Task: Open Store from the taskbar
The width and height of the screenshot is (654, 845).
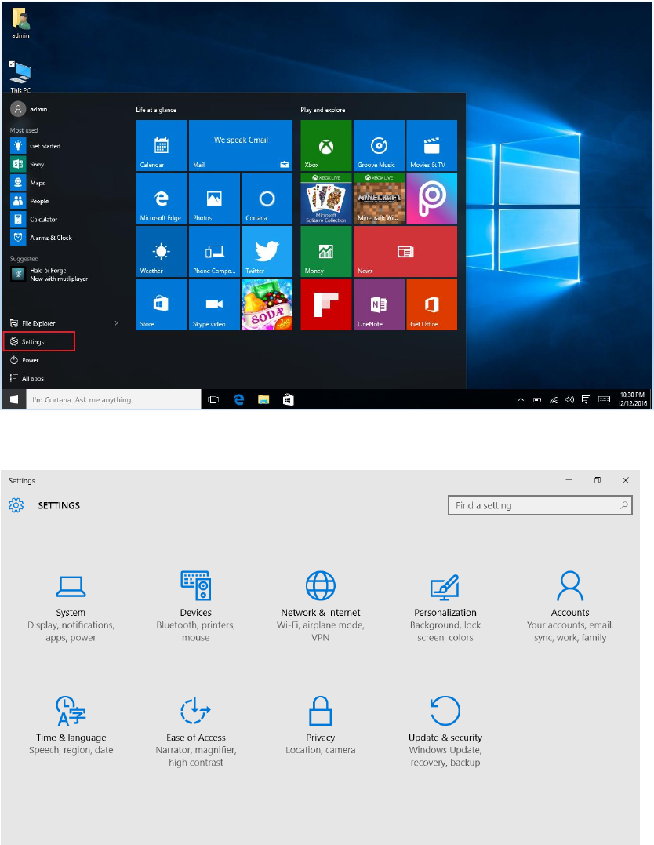Action: 289,399
